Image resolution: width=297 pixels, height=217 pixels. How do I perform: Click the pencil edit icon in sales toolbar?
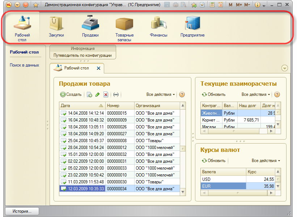tap(97, 94)
